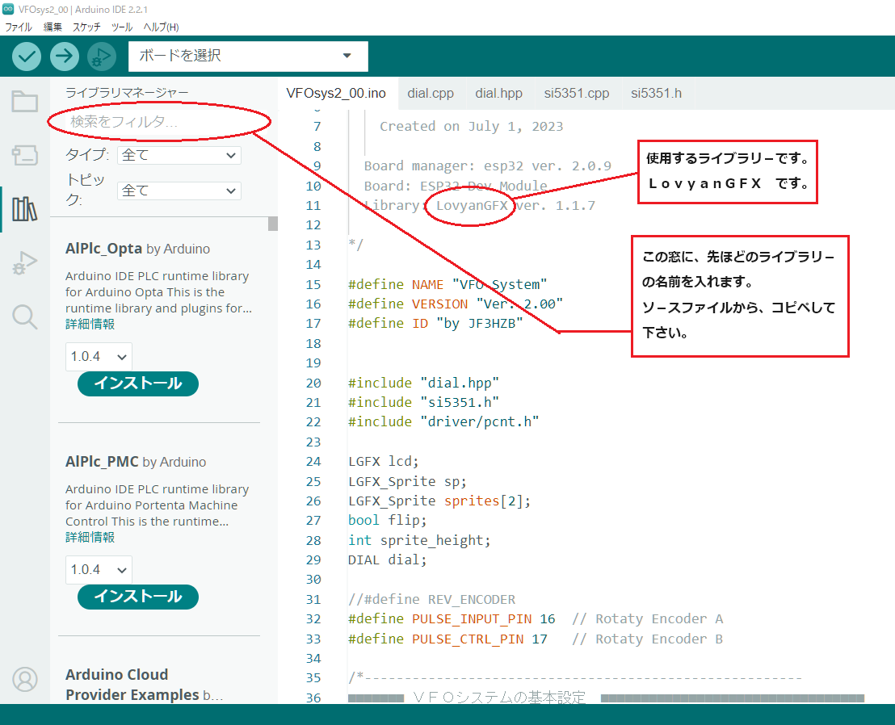Viewport: 895px width, 725px height.
Task: Open version dropdown for AlPlc_PMC
Action: coord(99,570)
